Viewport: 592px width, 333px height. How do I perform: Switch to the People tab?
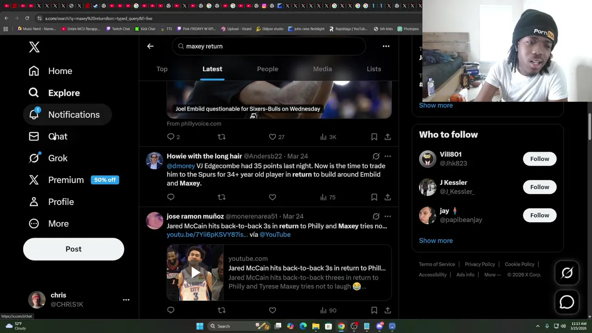(267, 69)
